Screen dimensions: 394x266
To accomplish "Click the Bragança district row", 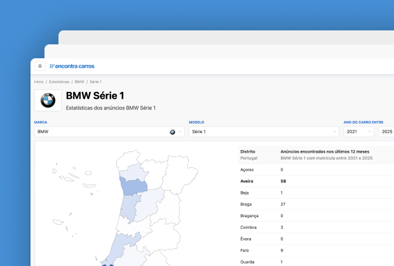I will coord(316,216).
